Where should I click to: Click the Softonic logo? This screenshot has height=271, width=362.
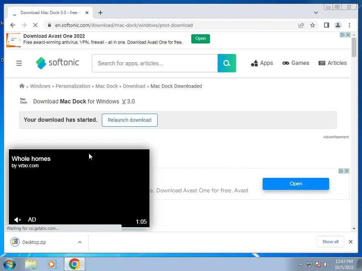(x=58, y=63)
